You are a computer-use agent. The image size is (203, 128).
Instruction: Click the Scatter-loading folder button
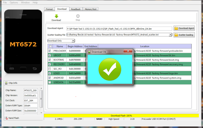184,35
